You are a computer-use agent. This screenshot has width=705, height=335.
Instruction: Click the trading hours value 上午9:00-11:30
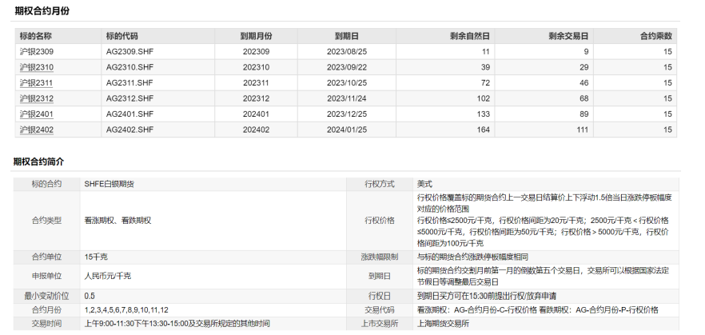click(177, 324)
